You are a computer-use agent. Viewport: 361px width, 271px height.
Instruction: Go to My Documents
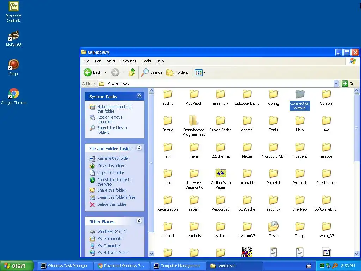click(110, 239)
